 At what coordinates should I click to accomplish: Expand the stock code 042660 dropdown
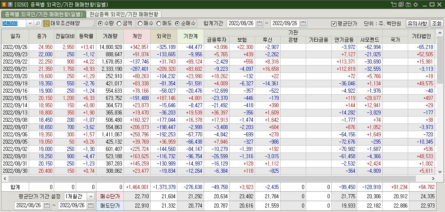30,23
